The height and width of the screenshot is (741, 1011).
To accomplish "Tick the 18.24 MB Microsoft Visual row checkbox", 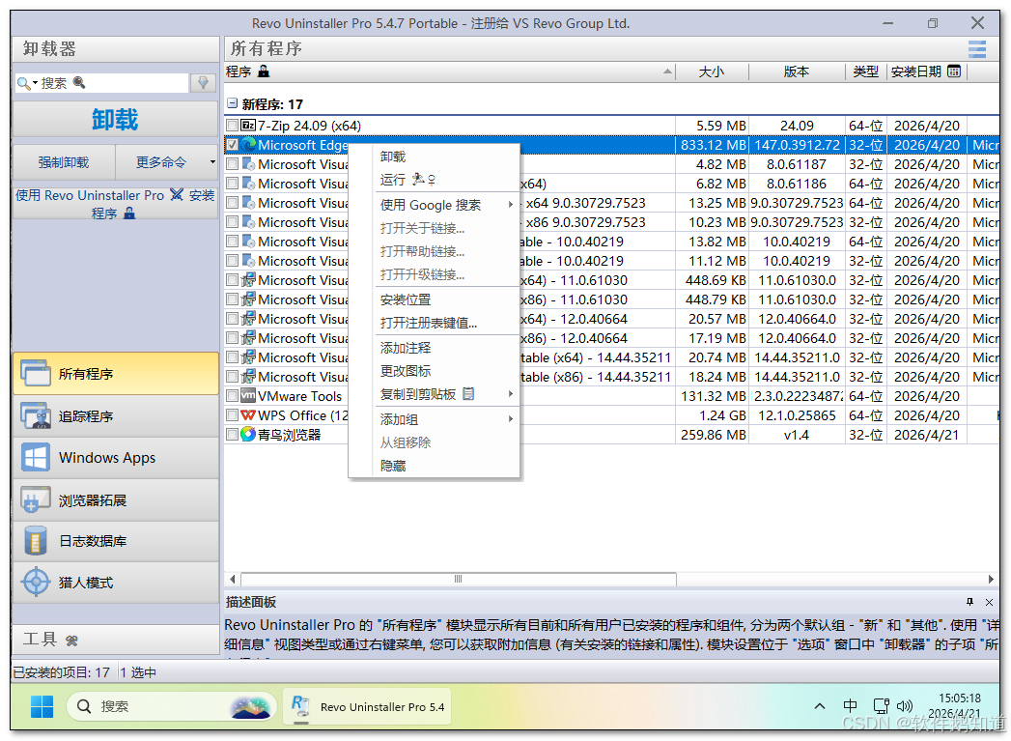I will point(232,377).
